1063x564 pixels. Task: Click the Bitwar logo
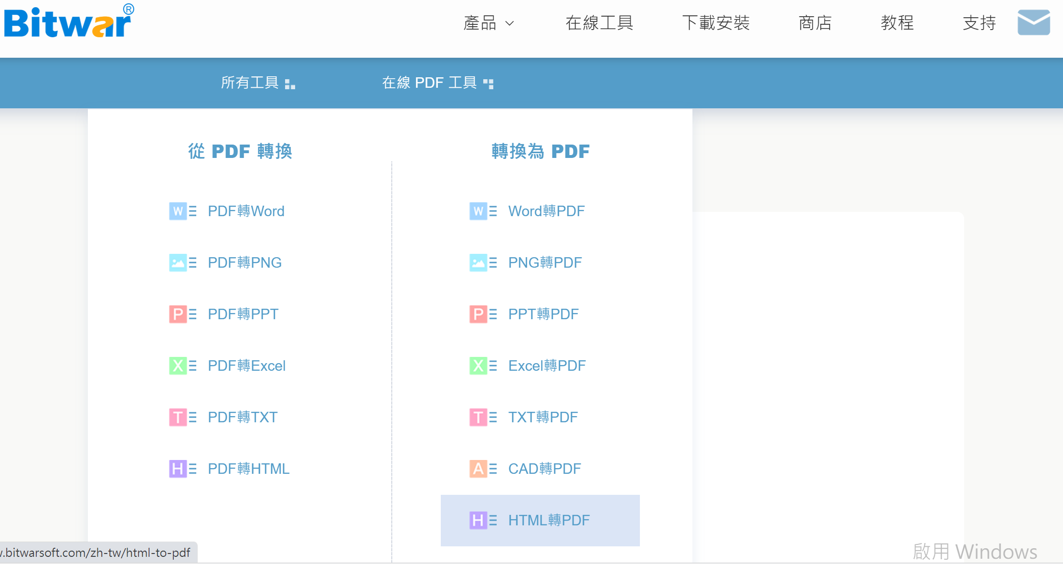(69, 22)
